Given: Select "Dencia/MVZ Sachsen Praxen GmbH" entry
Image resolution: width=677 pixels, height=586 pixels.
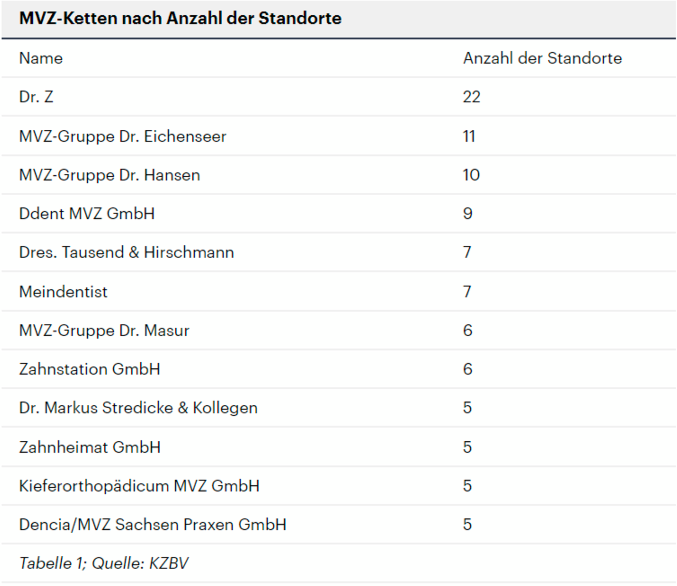Looking at the screenshot, I should (153, 525).
